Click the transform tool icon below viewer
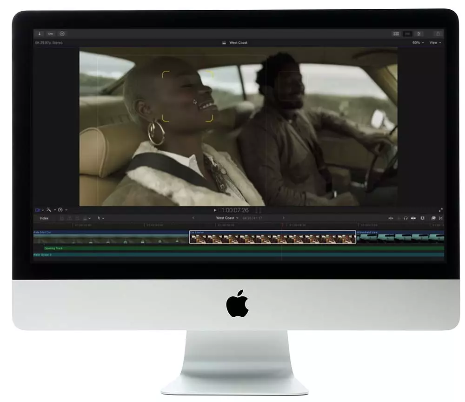The image size is (465, 402). [38, 210]
